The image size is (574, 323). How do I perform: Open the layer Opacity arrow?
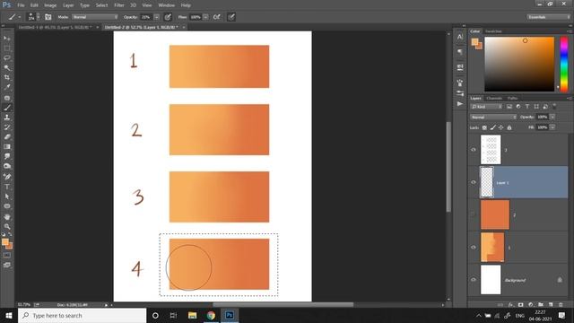click(552, 117)
